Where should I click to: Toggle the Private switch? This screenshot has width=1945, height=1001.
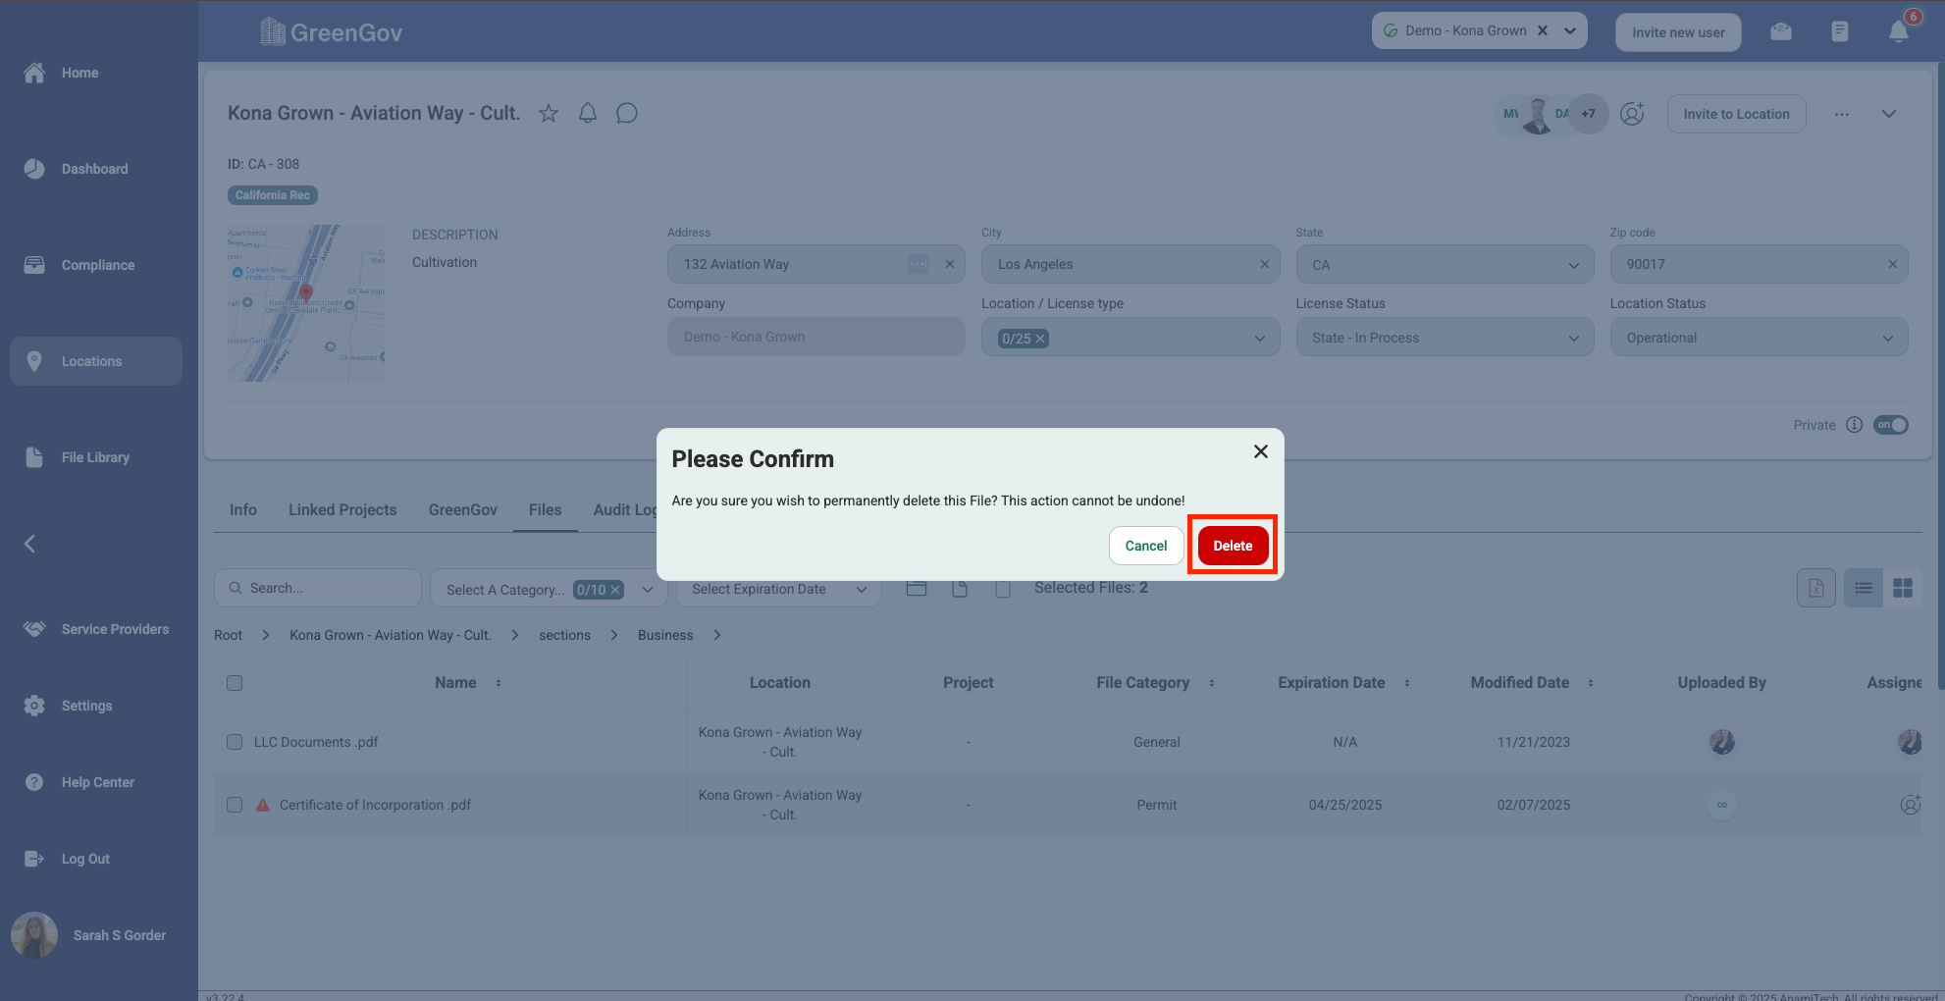(1891, 425)
